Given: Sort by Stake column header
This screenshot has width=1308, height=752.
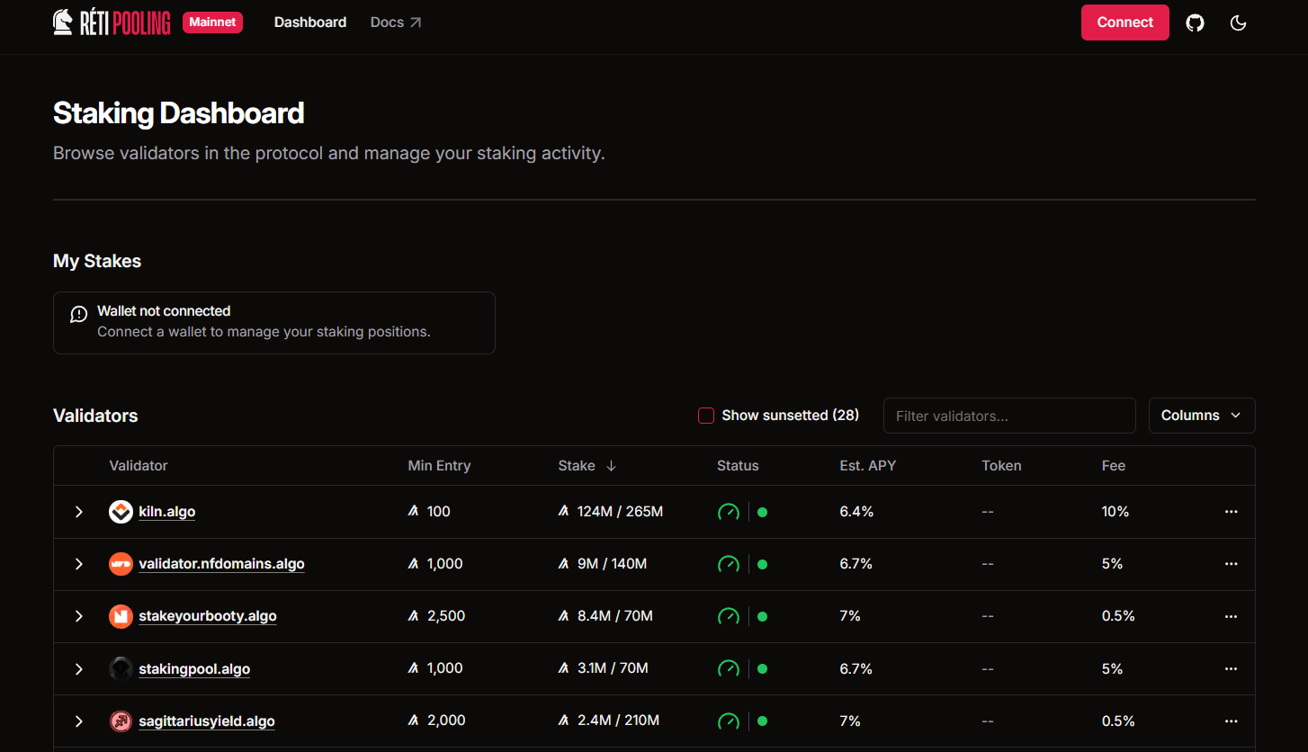Looking at the screenshot, I should click(587, 466).
